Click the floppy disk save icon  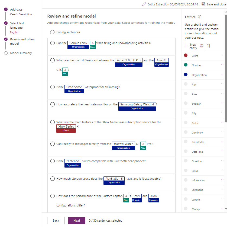[x=203, y=4]
